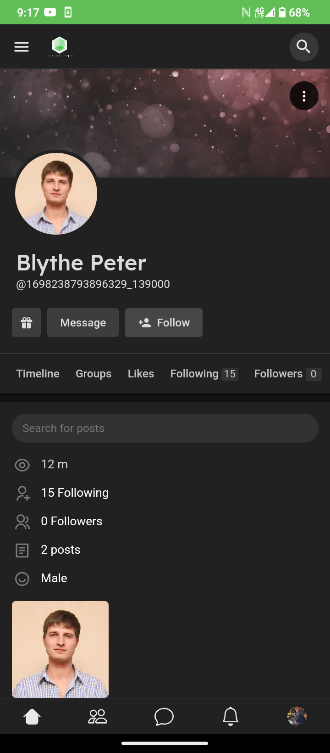Focus the Search for posts field
Viewport: 330px width, 753px height.
click(x=165, y=428)
